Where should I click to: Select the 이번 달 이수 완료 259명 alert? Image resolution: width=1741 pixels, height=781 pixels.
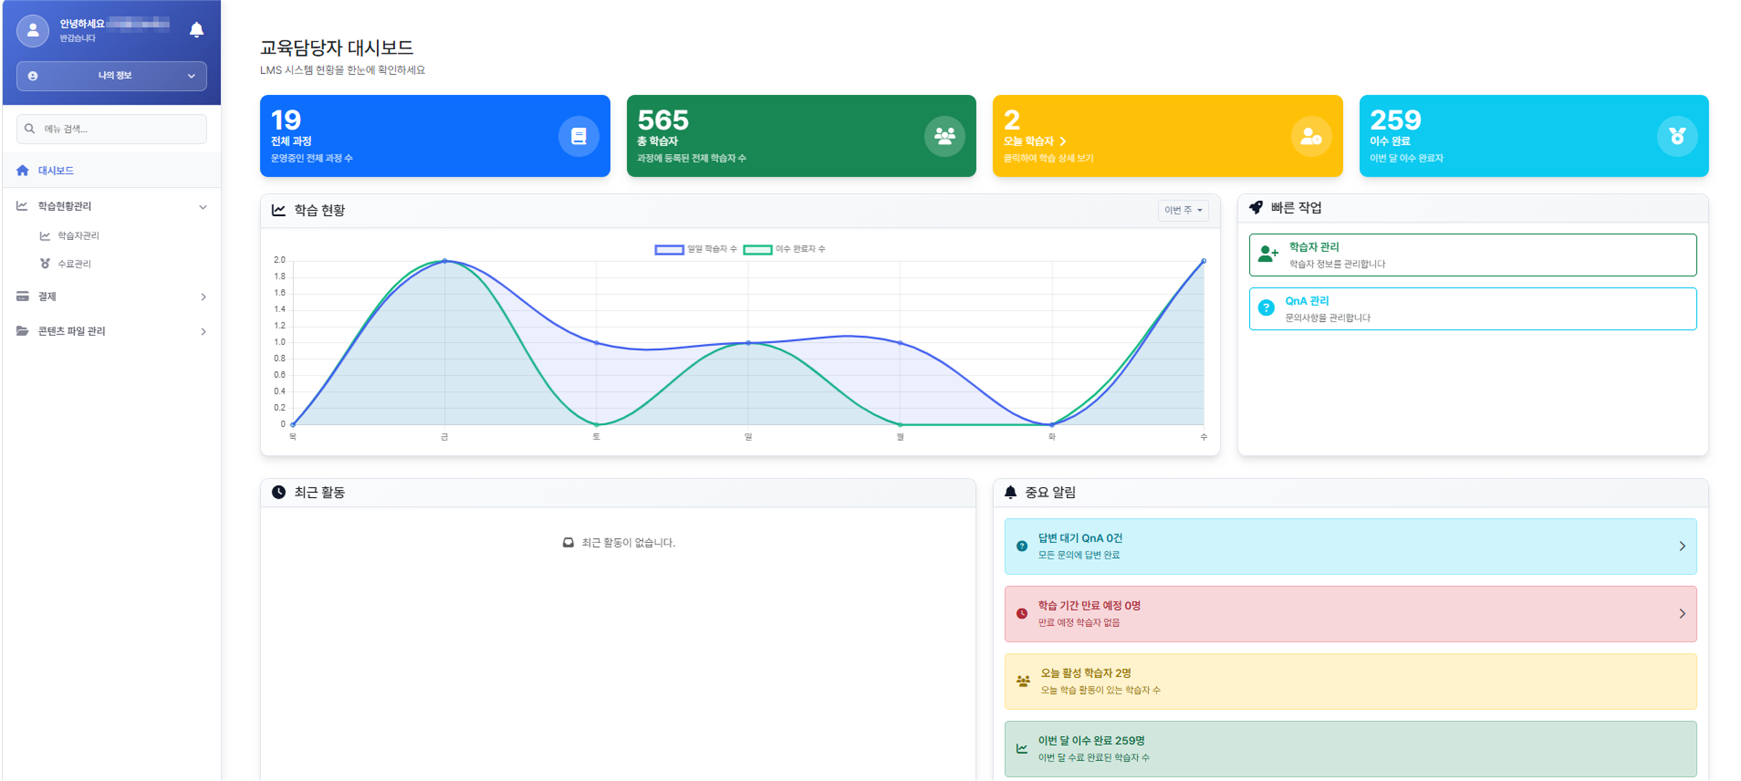(1350, 749)
